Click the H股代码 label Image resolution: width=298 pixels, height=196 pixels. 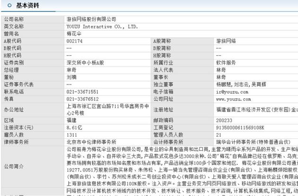point(13,55)
